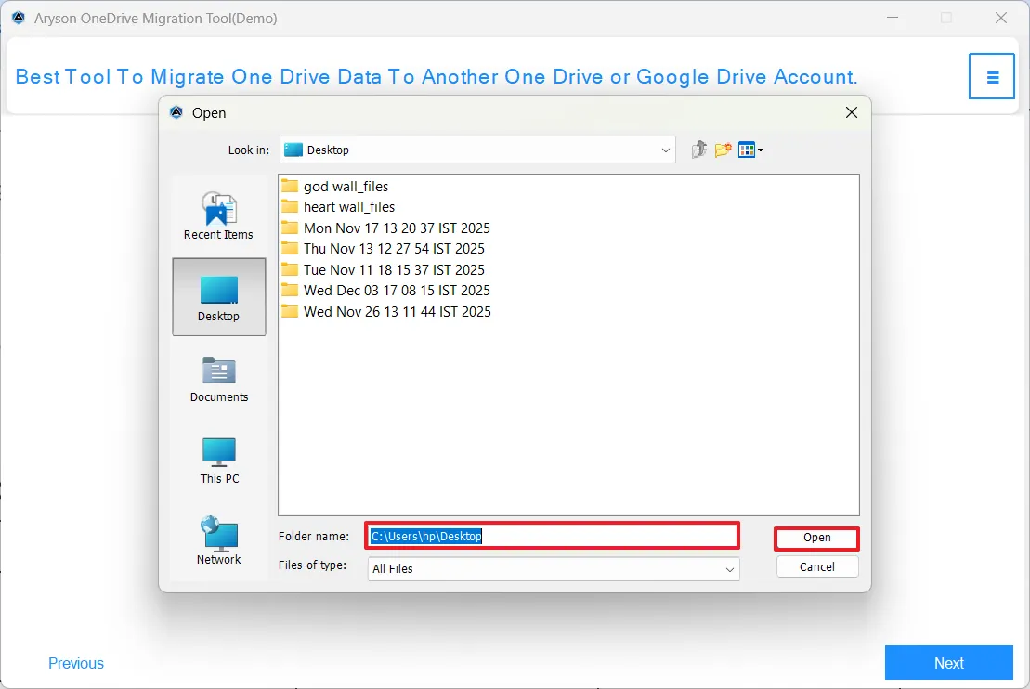The image size is (1030, 689).
Task: Click the Open button in the dialog
Action: (816, 538)
